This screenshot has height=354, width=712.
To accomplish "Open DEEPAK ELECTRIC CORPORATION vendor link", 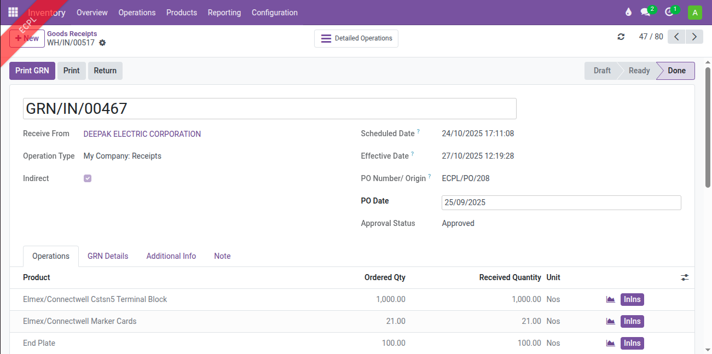I will 142,134.
